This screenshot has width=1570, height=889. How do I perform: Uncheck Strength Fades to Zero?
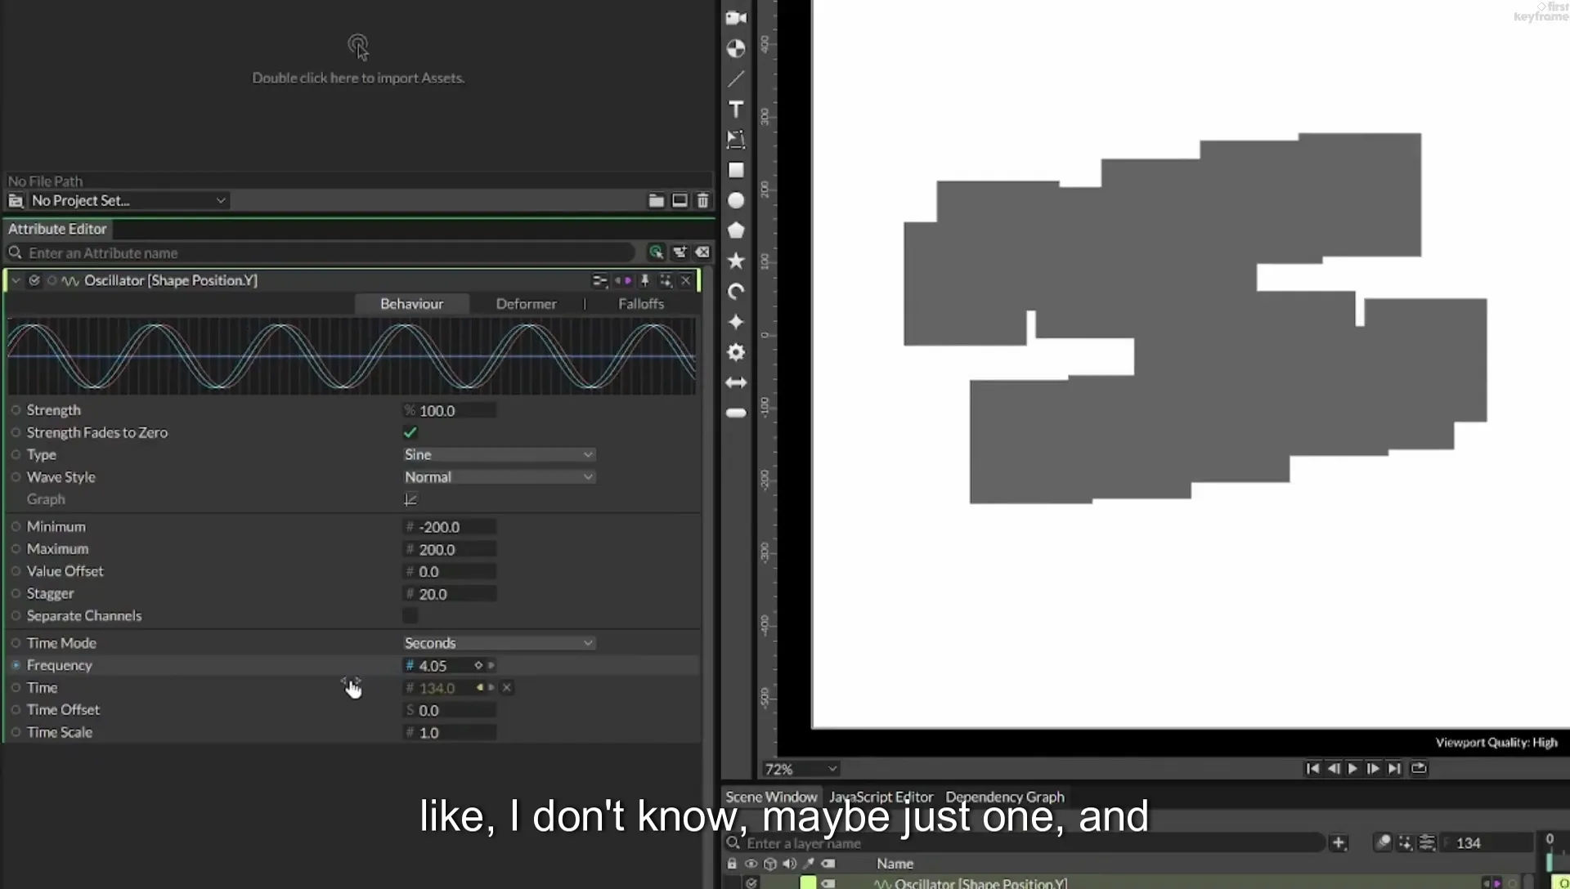pyautogui.click(x=410, y=432)
